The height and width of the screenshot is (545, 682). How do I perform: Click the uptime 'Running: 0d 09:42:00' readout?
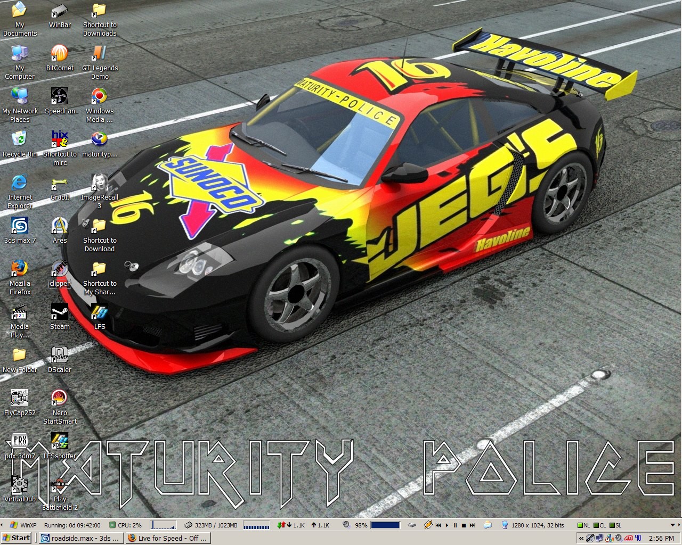point(72,525)
